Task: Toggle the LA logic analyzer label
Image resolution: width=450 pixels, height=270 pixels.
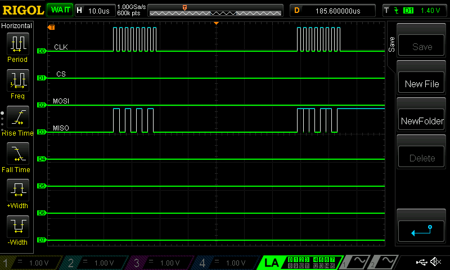Action: click(x=271, y=263)
